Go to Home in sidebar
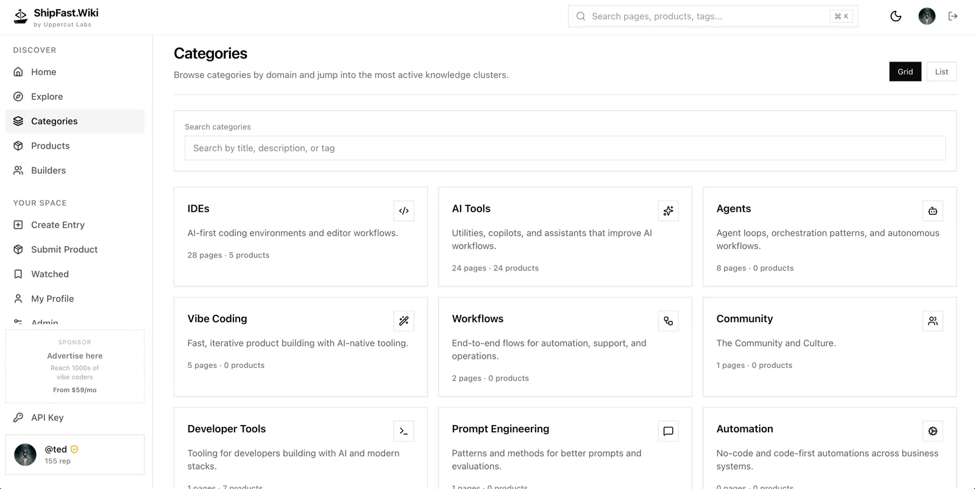 [x=75, y=72]
